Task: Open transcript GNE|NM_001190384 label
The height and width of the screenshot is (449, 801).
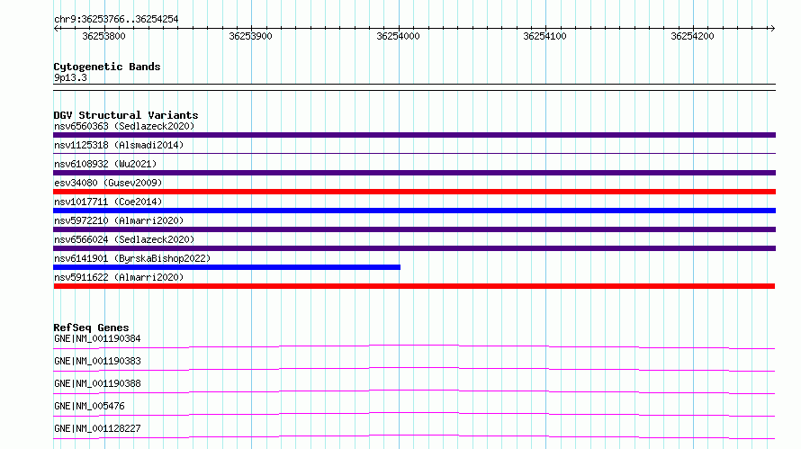Action: [97, 338]
